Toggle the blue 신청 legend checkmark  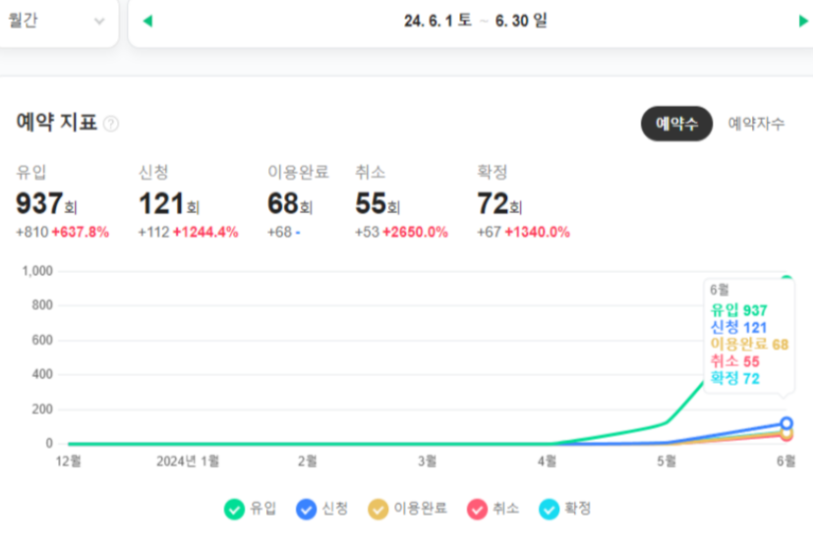[x=306, y=509]
